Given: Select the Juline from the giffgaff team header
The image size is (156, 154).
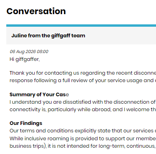Looking at the screenshot, I should [x=48, y=36].
